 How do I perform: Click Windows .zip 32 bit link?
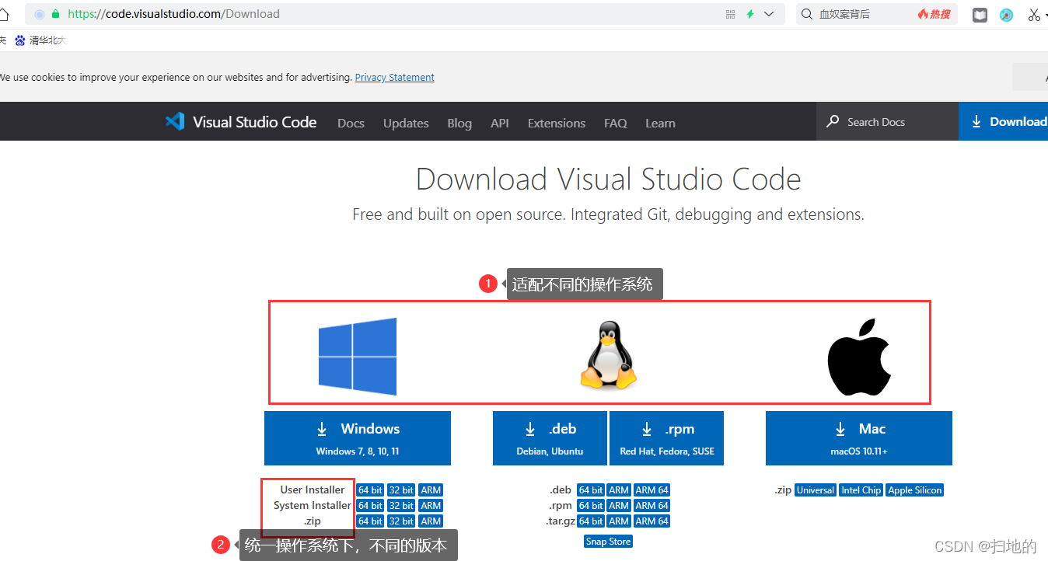(401, 521)
